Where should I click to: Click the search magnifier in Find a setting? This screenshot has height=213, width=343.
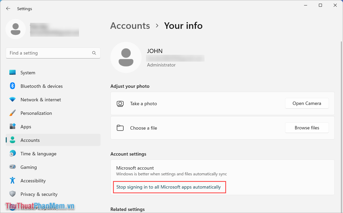coord(94,53)
